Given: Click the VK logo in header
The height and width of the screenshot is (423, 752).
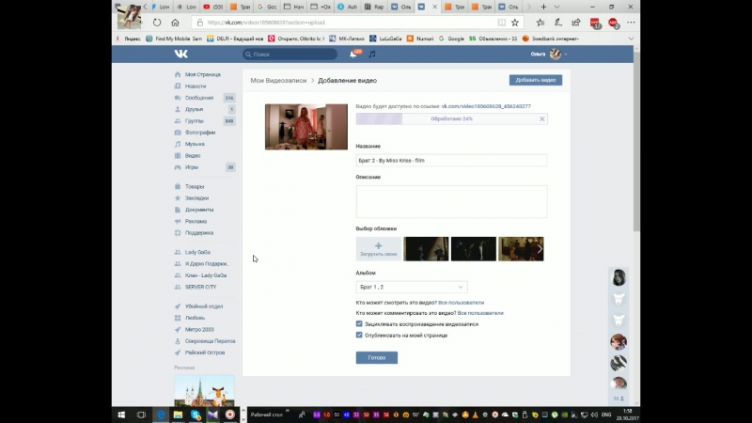Looking at the screenshot, I should coord(180,55).
